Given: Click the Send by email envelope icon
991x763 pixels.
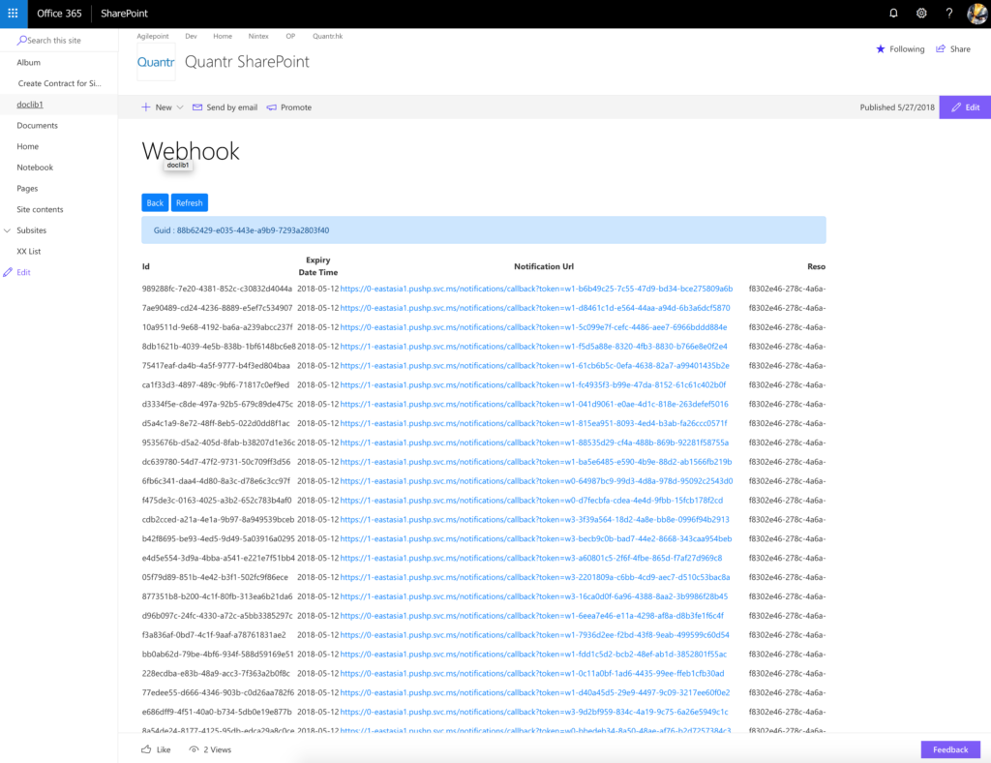Looking at the screenshot, I should click(197, 107).
